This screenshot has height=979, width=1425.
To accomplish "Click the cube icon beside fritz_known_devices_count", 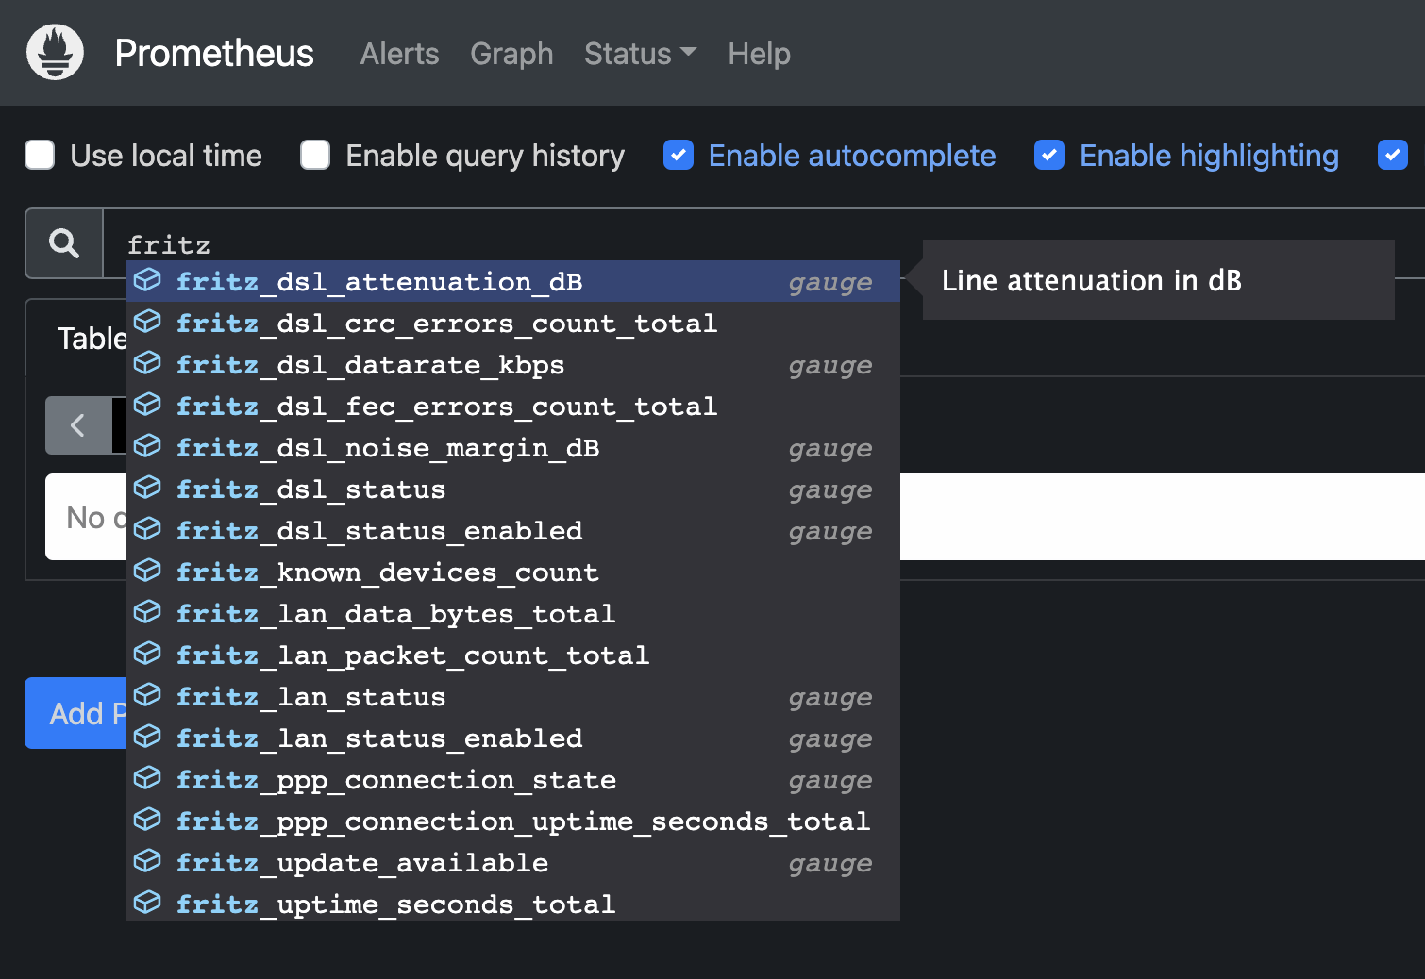I will 147,571.
